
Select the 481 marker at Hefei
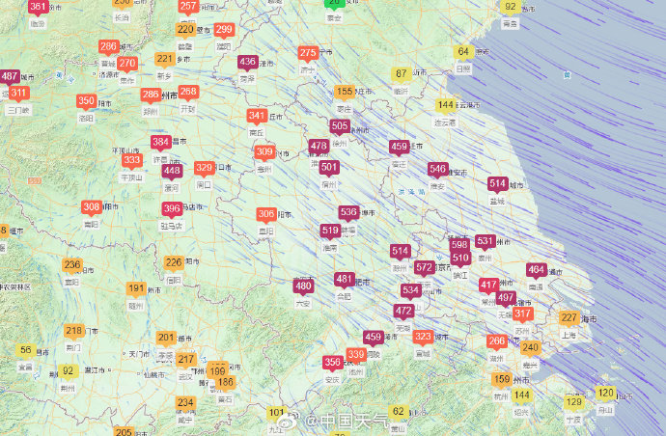pos(344,279)
